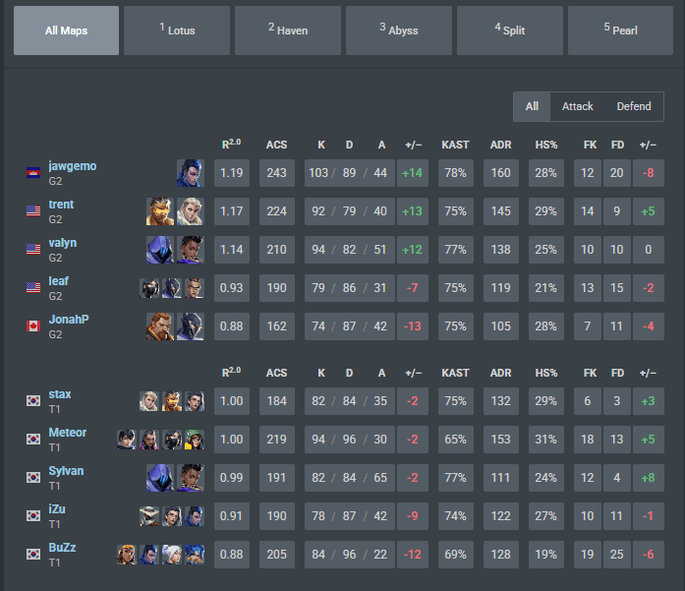Click valyn's rating value 1.14
The image size is (685, 591).
pos(232,250)
